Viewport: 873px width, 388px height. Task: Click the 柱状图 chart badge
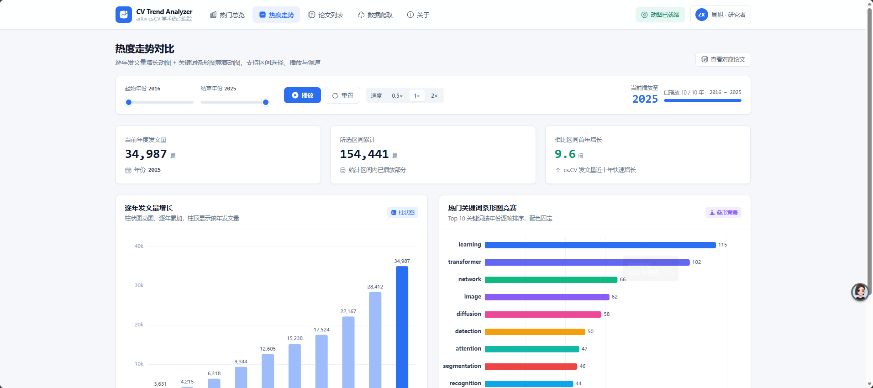point(403,213)
